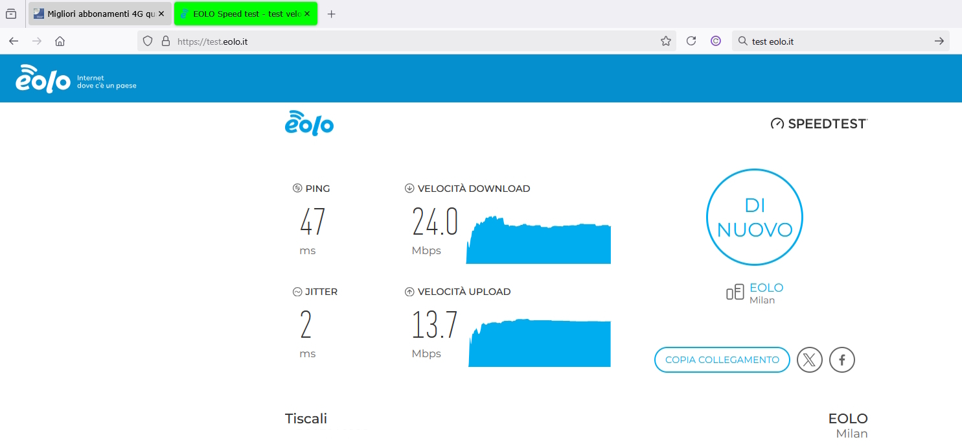The image size is (962, 446).
Task: Go forward to the next page
Action: [x=37, y=41]
